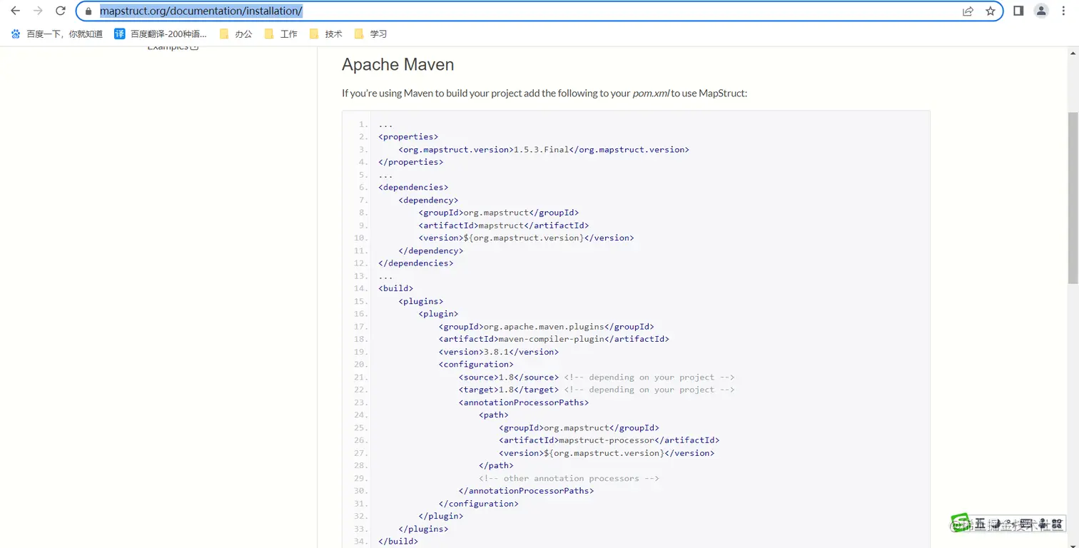The image size is (1079, 548).
Task: Share this page via the share icon
Action: click(968, 11)
